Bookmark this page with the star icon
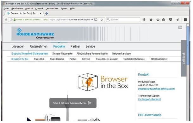 pos(158,20)
